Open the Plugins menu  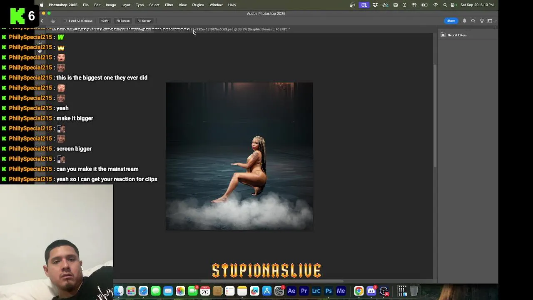click(x=198, y=5)
